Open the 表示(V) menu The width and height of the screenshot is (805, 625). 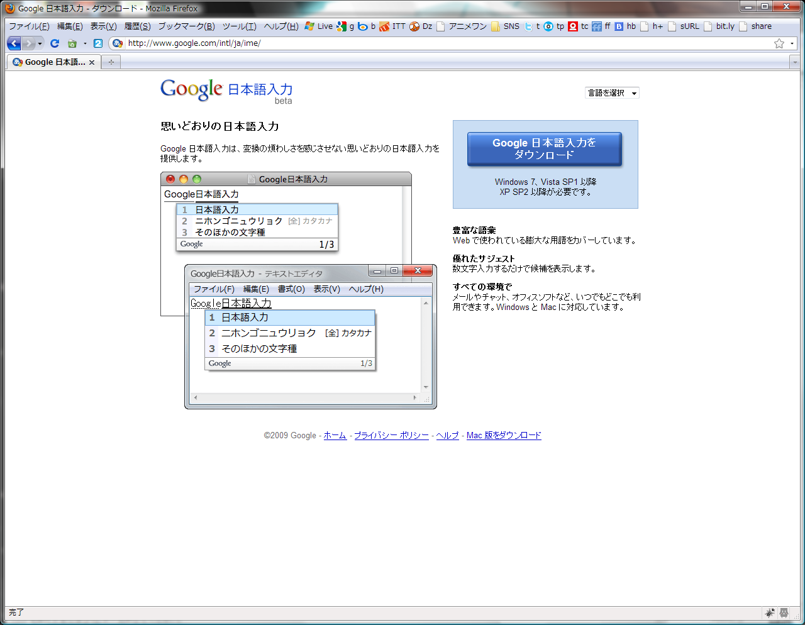point(103,26)
